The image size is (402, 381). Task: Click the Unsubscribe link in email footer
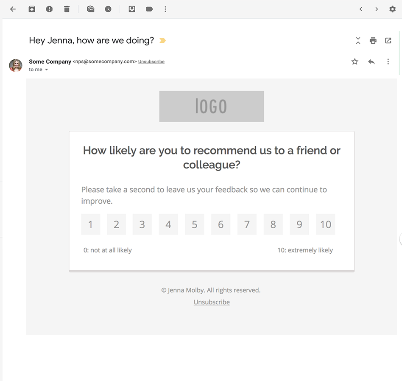[x=212, y=302]
